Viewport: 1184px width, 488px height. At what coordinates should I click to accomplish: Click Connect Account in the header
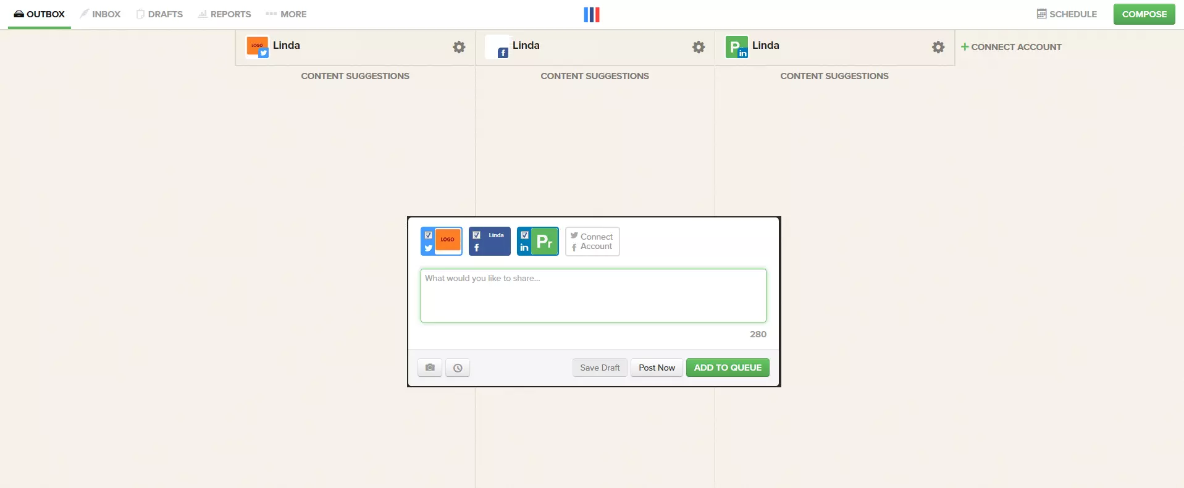click(1011, 47)
